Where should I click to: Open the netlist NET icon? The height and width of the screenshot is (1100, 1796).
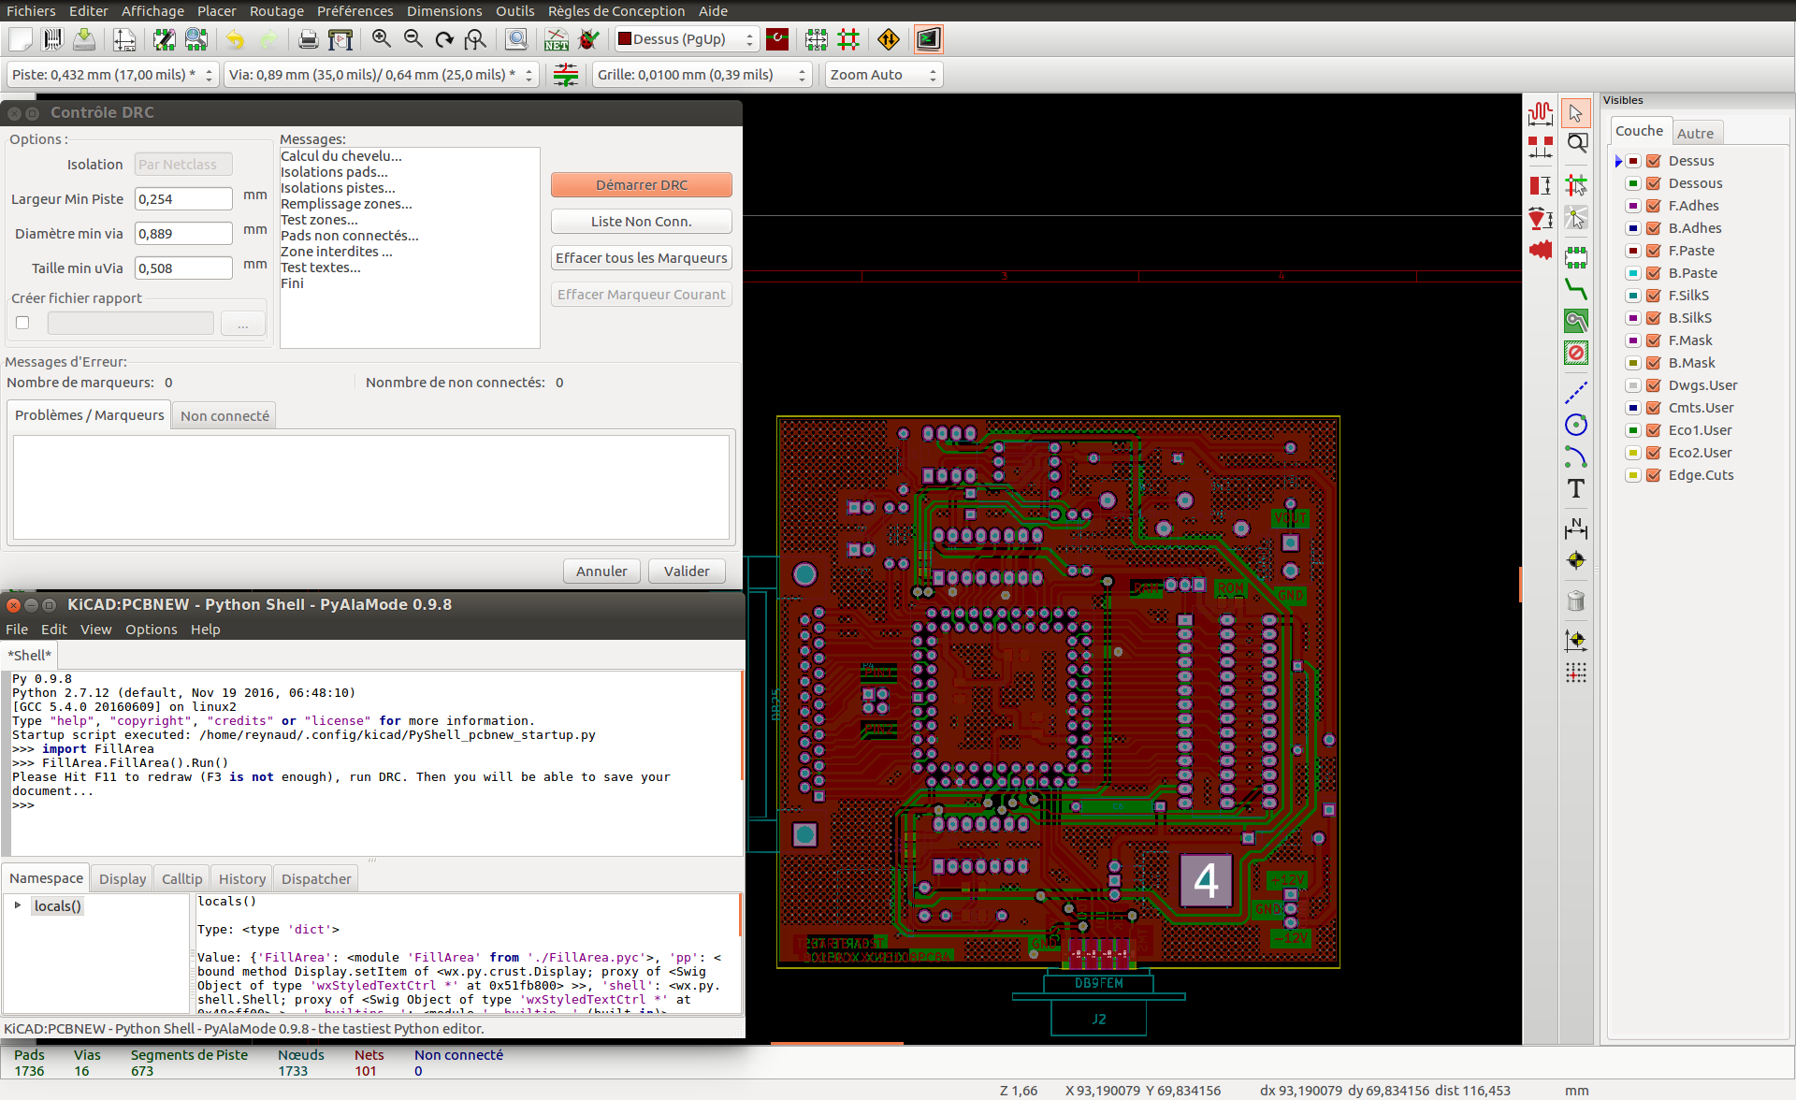pos(557,39)
